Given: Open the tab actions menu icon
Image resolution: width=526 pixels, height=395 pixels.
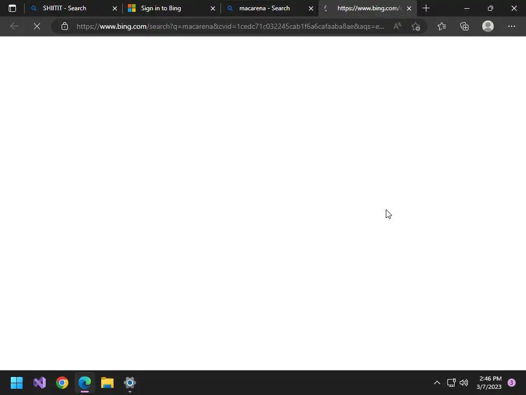Looking at the screenshot, I should coord(12,8).
